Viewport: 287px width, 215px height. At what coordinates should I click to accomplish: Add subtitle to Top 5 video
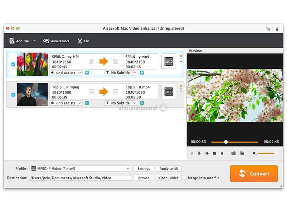(x=142, y=103)
